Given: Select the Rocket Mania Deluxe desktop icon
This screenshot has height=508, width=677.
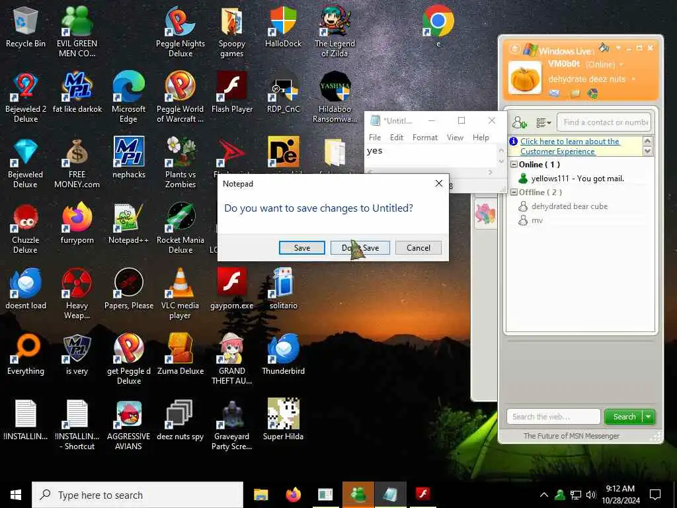Looking at the screenshot, I should click(180, 228).
